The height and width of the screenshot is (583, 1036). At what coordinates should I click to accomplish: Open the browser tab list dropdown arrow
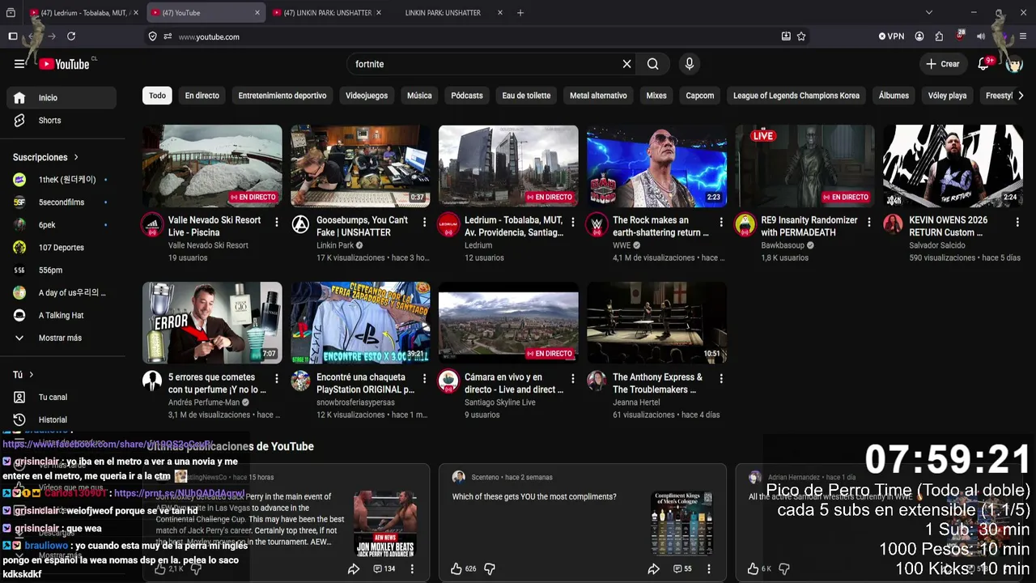929,13
